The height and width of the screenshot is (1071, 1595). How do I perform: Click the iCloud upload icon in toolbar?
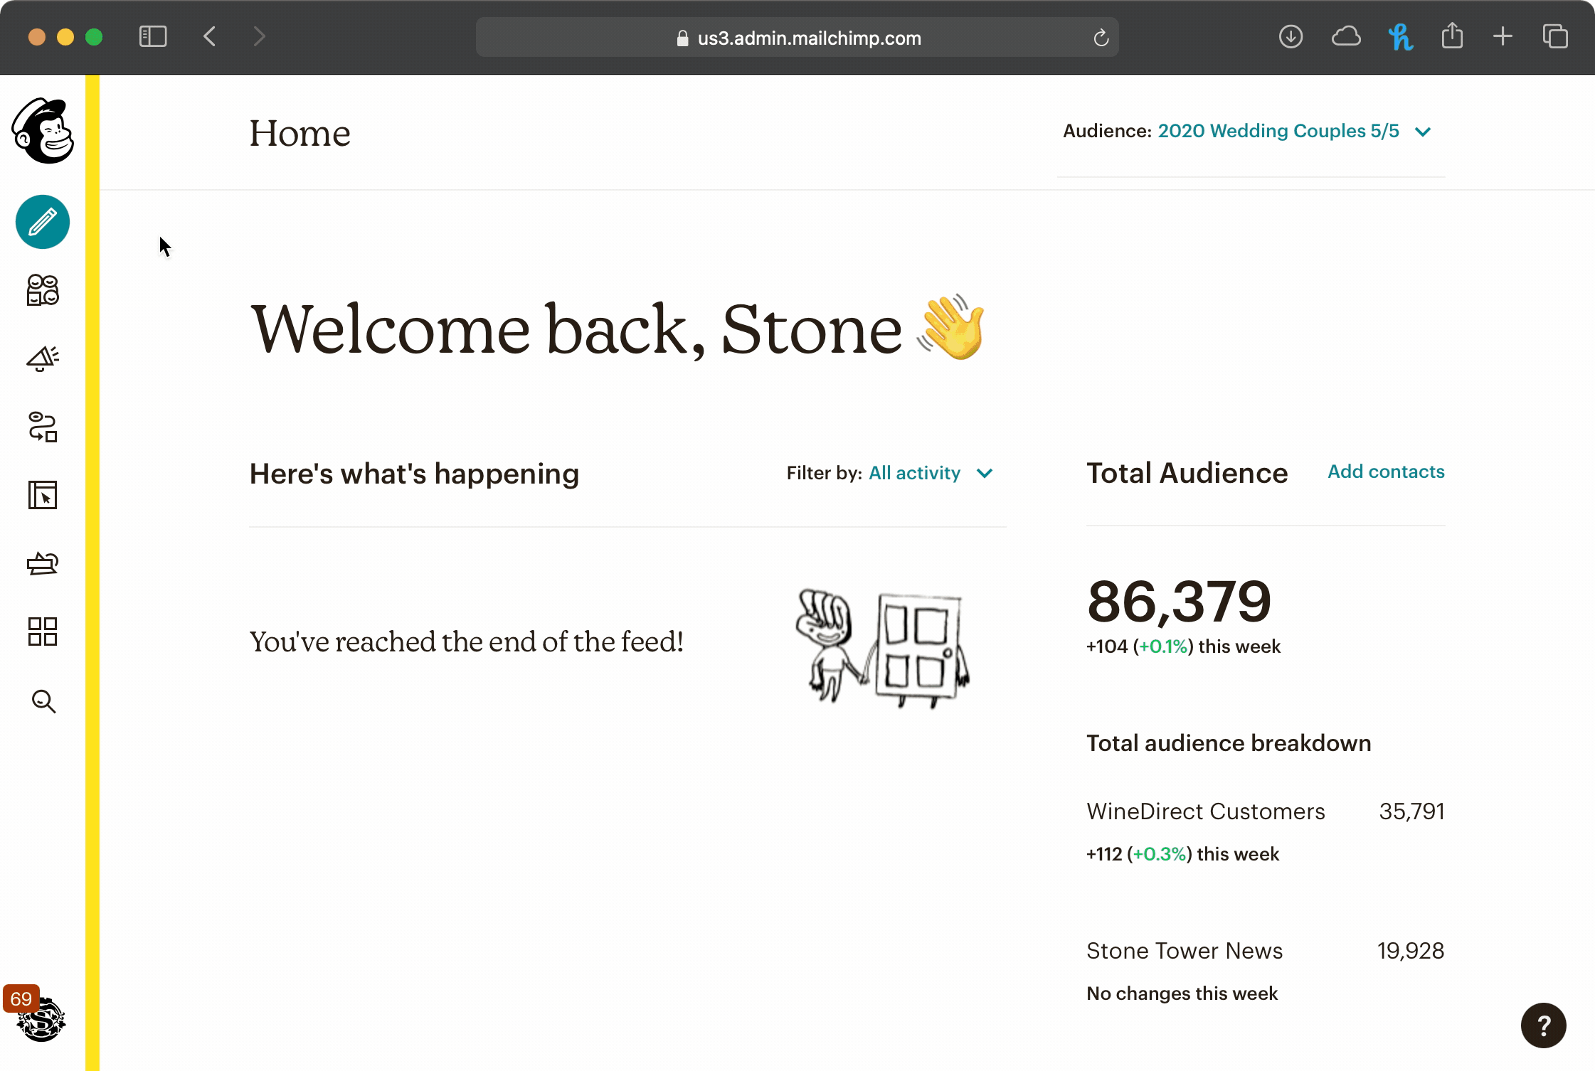click(1347, 36)
